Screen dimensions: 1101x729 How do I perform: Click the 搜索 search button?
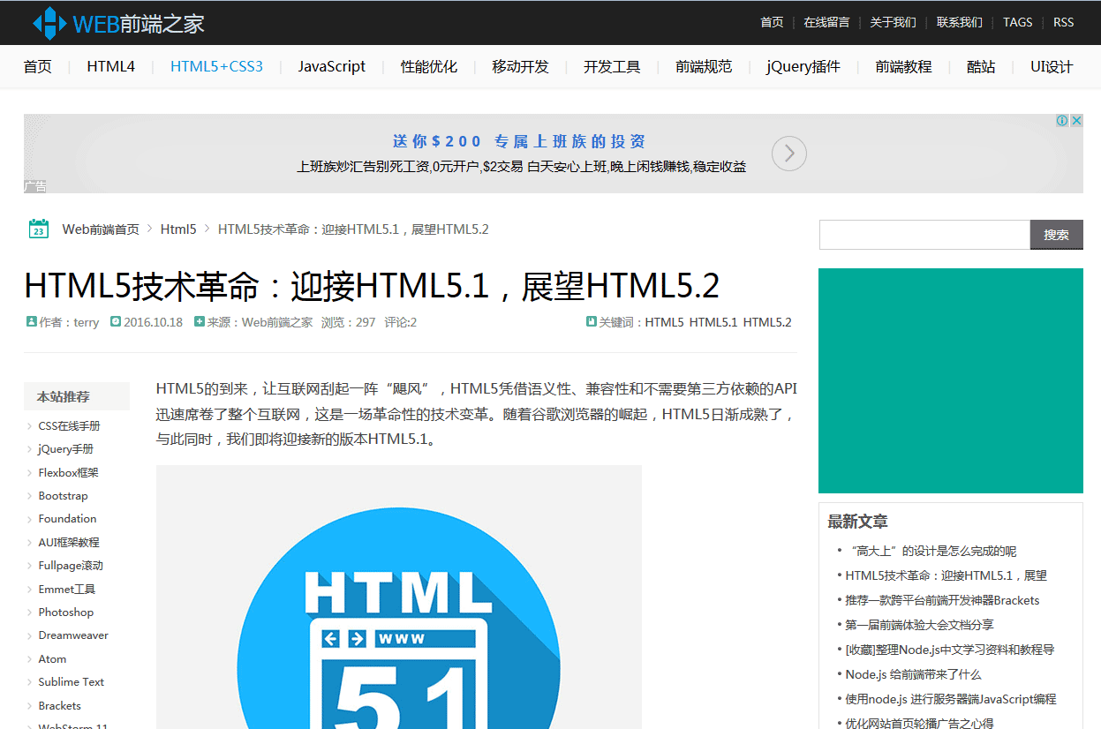pos(1057,235)
